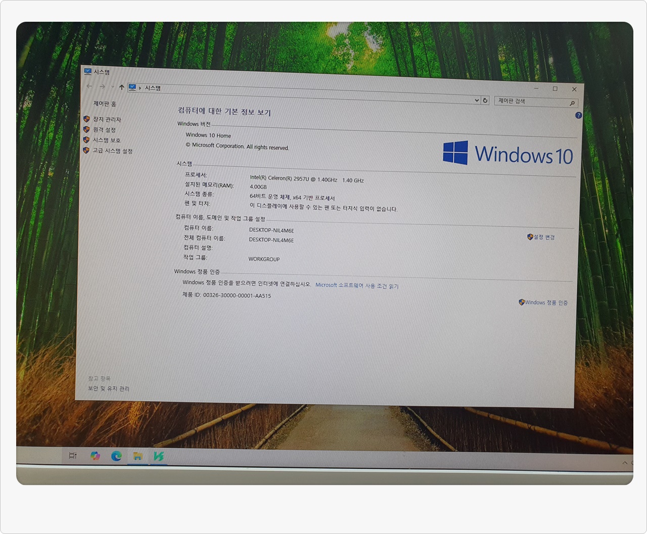Open Copilot on the taskbar
Screen dimensions: 647x534
point(95,456)
